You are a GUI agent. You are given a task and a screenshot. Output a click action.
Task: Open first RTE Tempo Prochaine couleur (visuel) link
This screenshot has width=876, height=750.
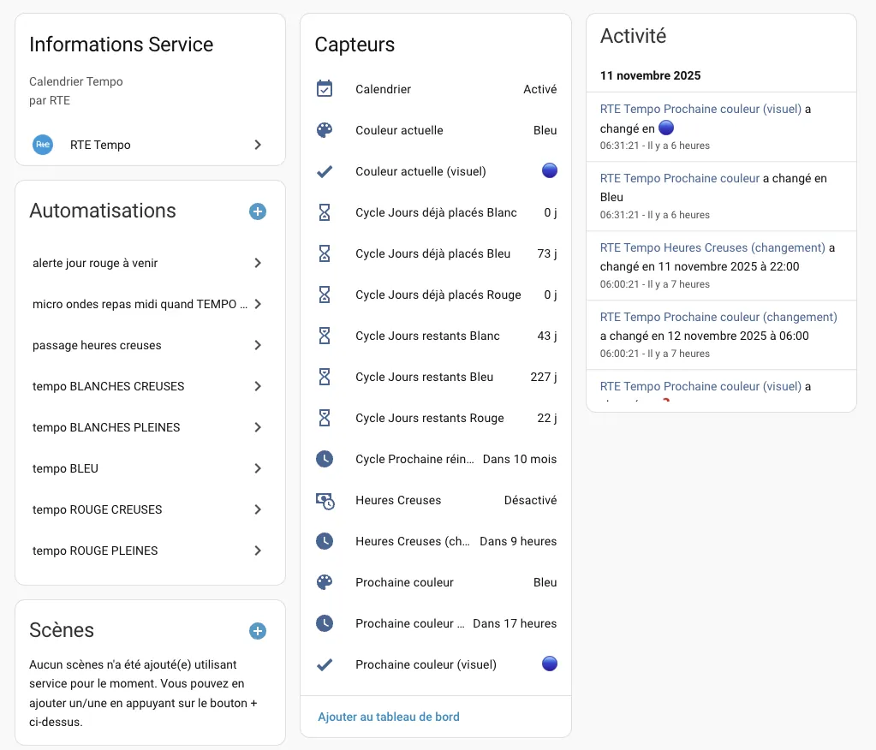tap(700, 109)
